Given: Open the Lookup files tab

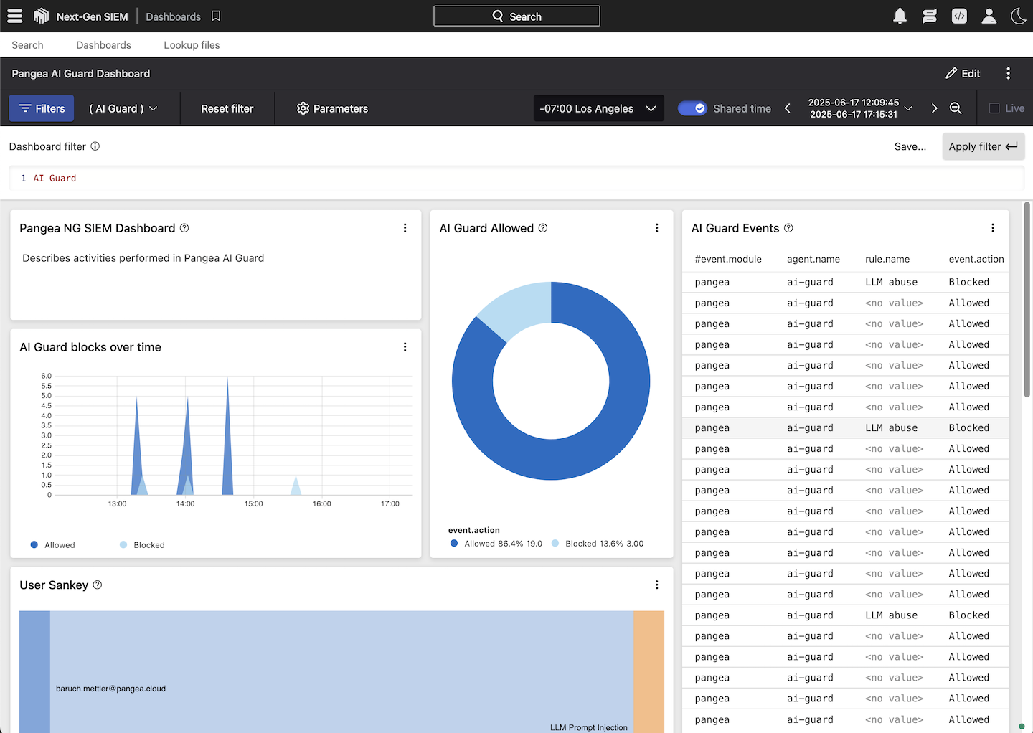Looking at the screenshot, I should (x=192, y=45).
